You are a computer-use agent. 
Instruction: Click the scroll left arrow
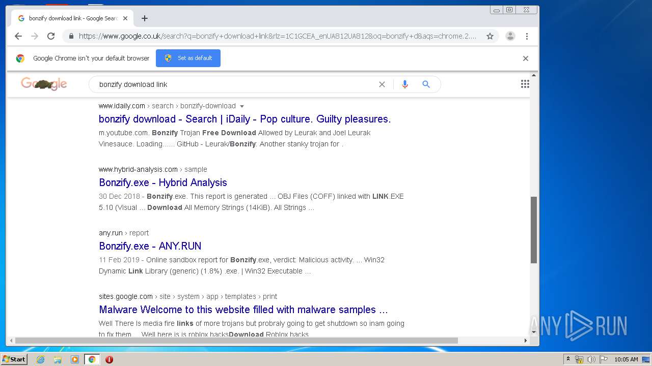click(x=10, y=341)
